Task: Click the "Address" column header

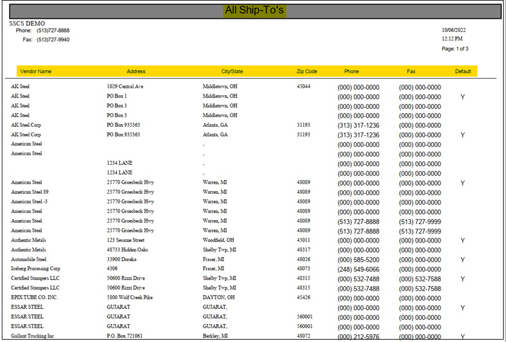Action: (136, 71)
